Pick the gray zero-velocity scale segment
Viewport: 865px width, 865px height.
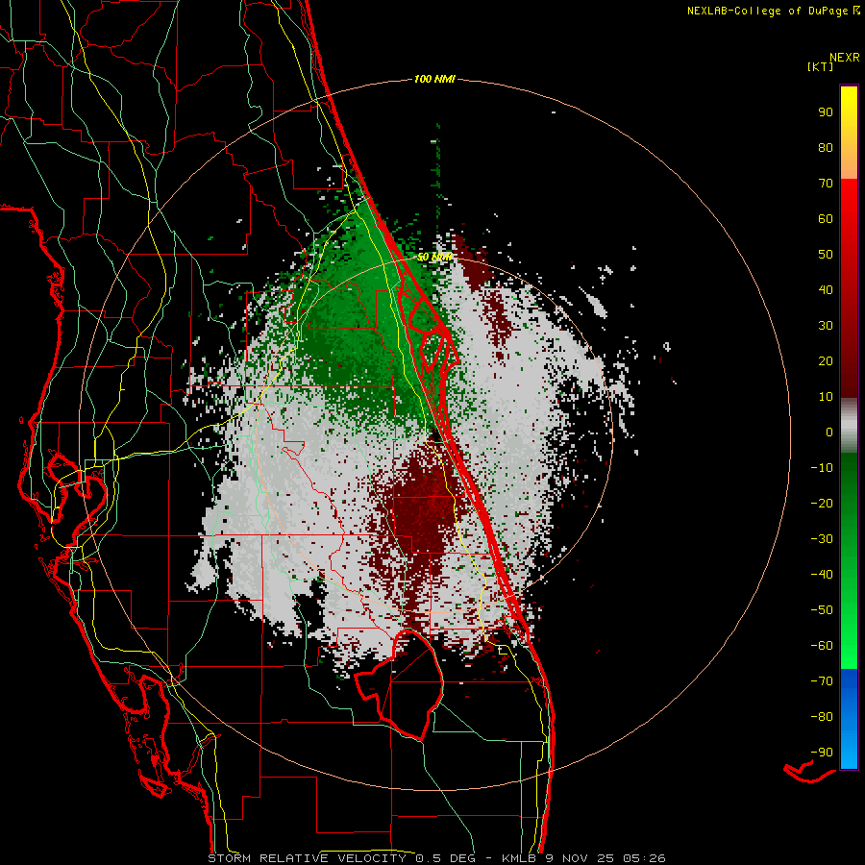coord(849,426)
